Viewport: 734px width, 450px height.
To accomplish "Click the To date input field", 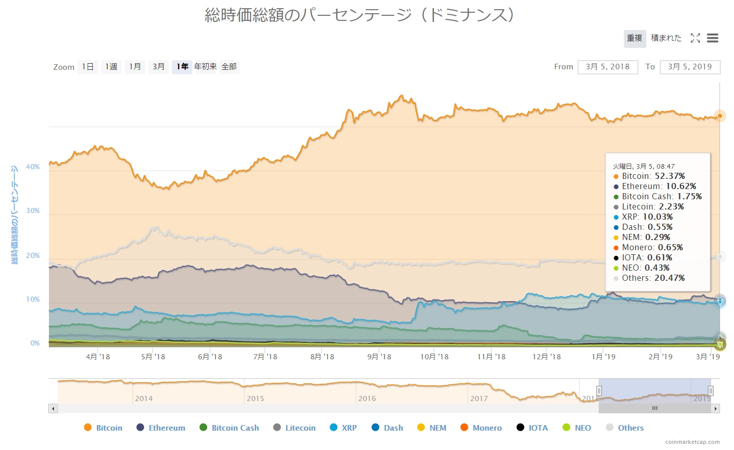I will [690, 67].
